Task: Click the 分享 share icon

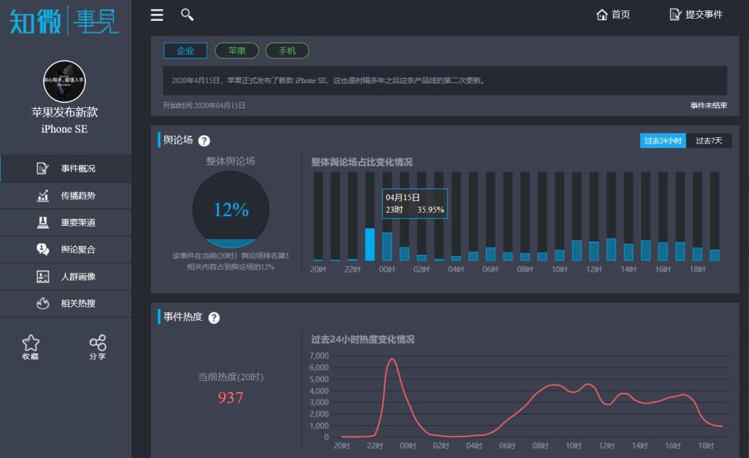Action: (x=98, y=343)
